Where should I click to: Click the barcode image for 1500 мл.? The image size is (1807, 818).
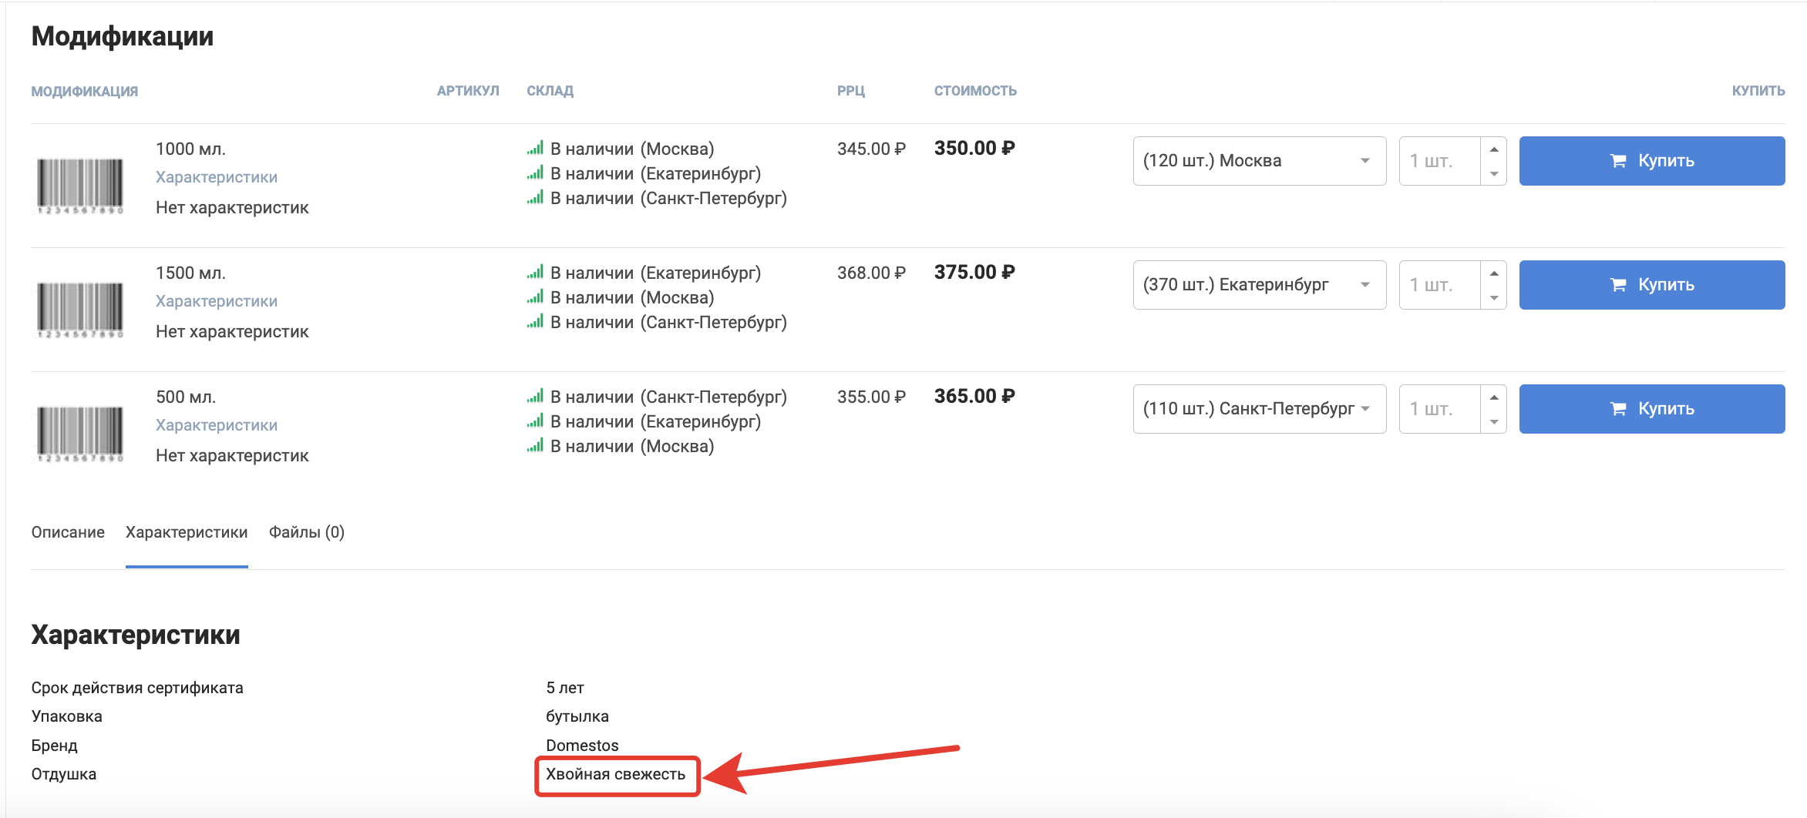point(80,309)
